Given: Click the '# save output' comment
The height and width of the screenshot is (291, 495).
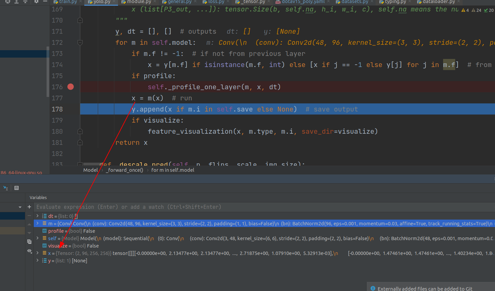Looking at the screenshot, I should 332,109.
